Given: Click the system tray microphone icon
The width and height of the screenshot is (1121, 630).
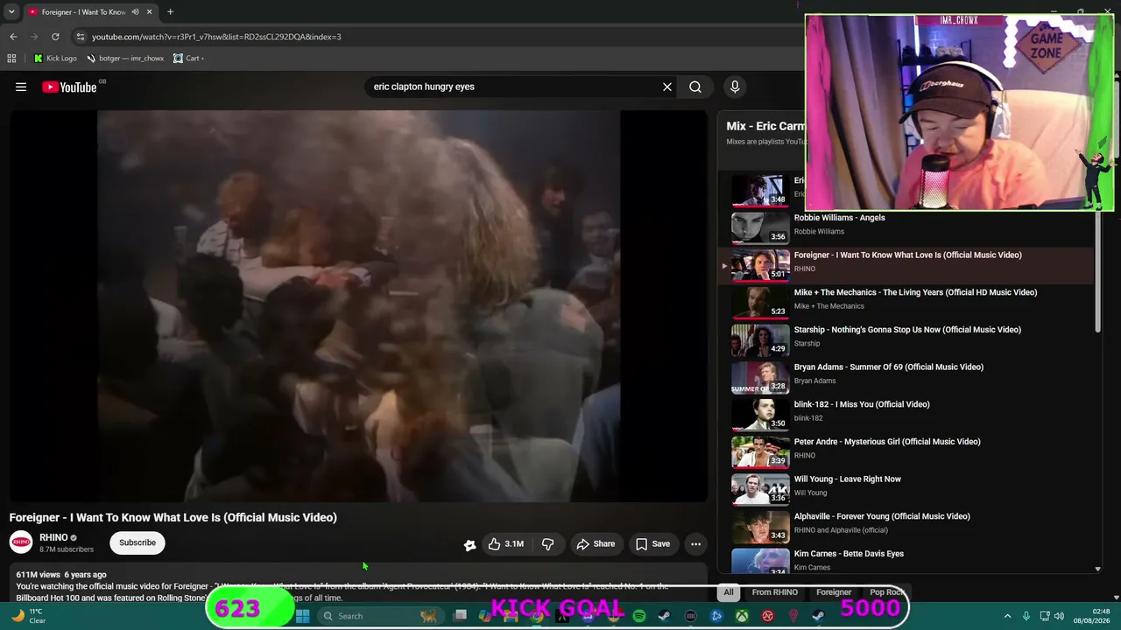Looking at the screenshot, I should [x=1026, y=616].
